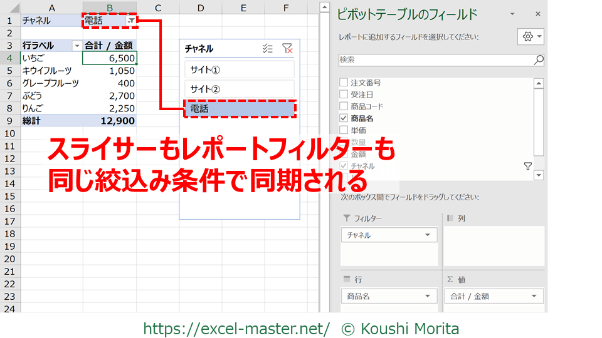The image size is (602, 338).
Task: Uncheck the 商品名 field checkbox
Action: pos(344,118)
